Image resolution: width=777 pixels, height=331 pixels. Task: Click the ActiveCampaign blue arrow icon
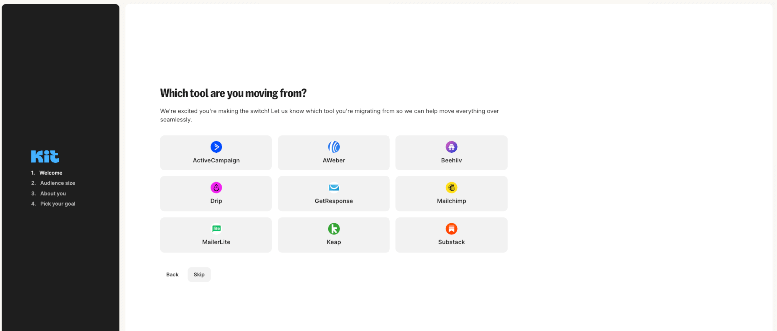point(216,147)
